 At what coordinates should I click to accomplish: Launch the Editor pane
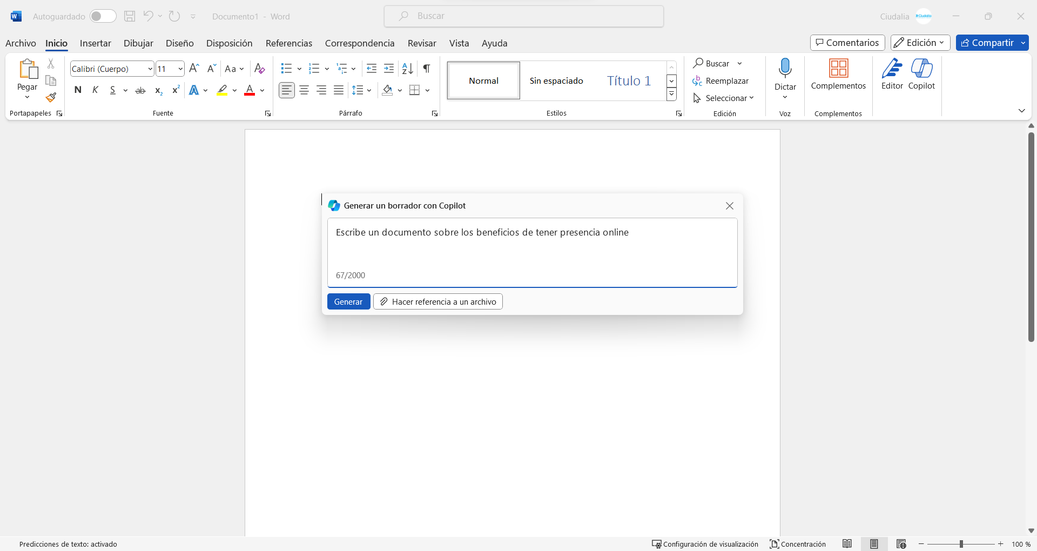pos(891,76)
